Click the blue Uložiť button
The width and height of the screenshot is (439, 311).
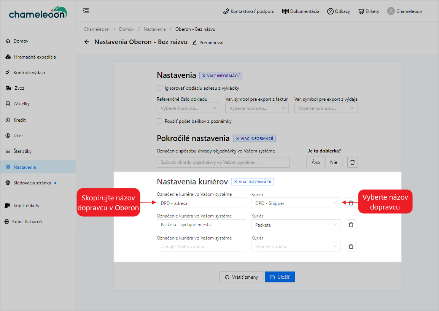click(280, 277)
